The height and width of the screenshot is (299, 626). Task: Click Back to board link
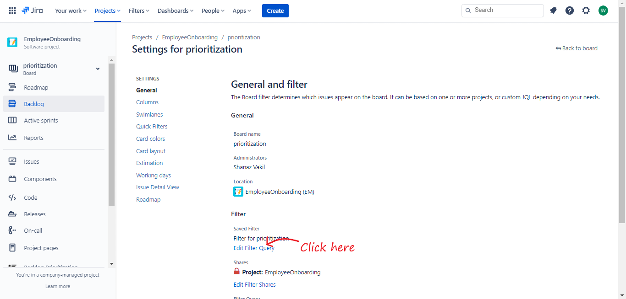(x=577, y=48)
